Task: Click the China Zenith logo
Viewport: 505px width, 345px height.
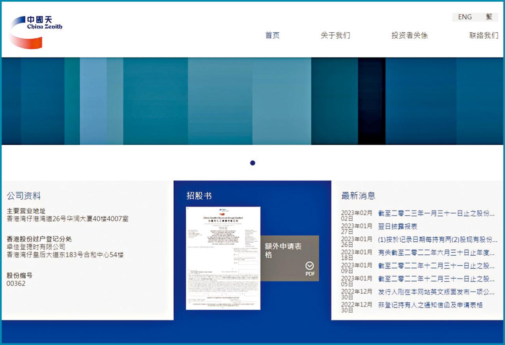Action: 36,32
